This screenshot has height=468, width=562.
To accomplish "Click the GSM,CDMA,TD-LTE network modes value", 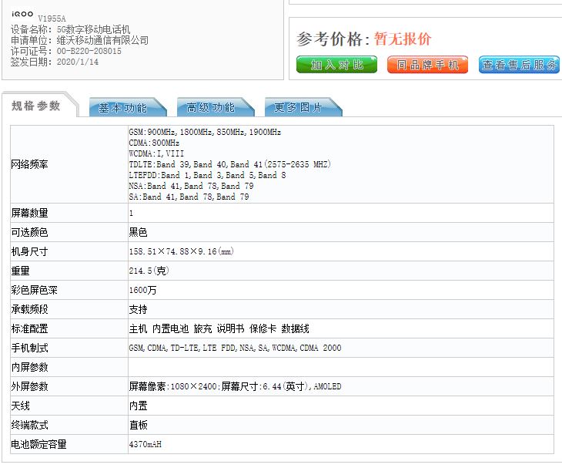I will [x=235, y=348].
